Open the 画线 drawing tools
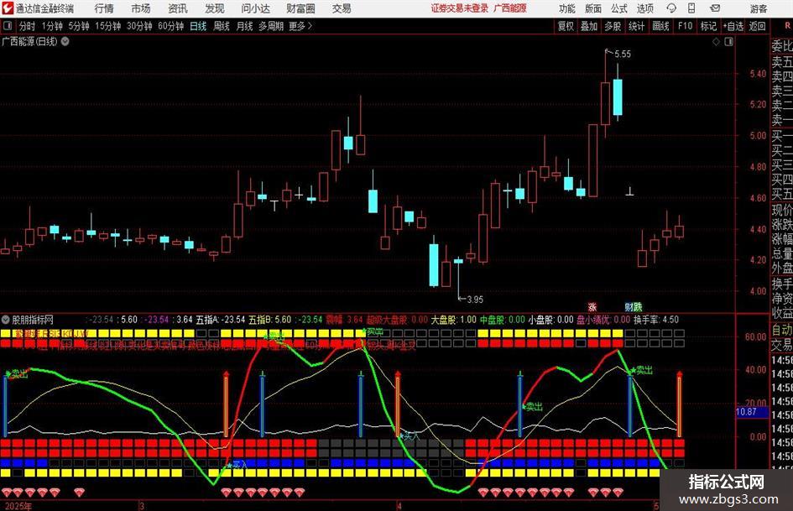The width and height of the screenshot is (793, 511). click(x=661, y=26)
